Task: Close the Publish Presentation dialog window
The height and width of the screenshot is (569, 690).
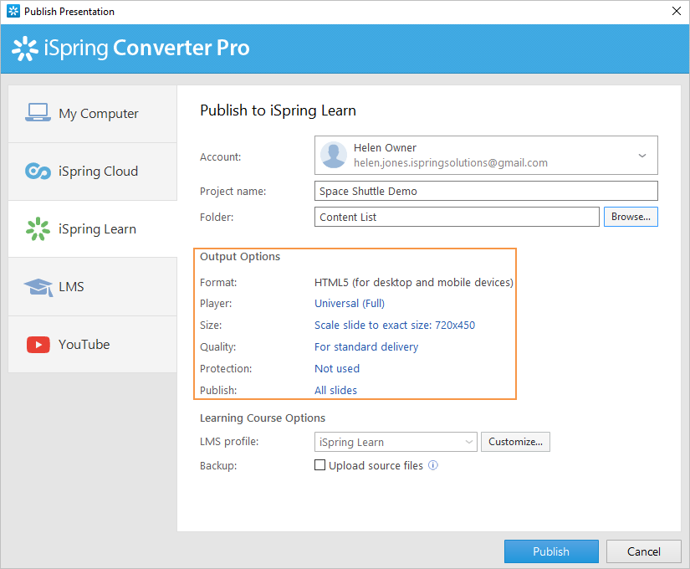Action: coord(676,12)
